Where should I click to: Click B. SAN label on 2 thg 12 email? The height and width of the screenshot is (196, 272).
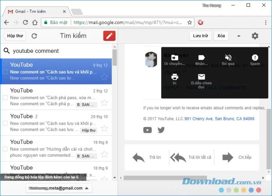[x=86, y=104]
